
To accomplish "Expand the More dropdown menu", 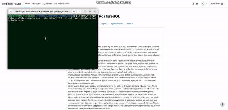I will 130,24.
